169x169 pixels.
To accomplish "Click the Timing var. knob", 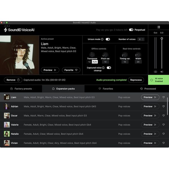I will tap(125, 55).
